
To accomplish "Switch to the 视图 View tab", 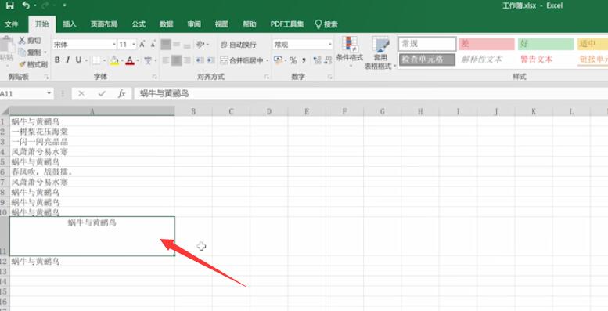I will (x=221, y=24).
